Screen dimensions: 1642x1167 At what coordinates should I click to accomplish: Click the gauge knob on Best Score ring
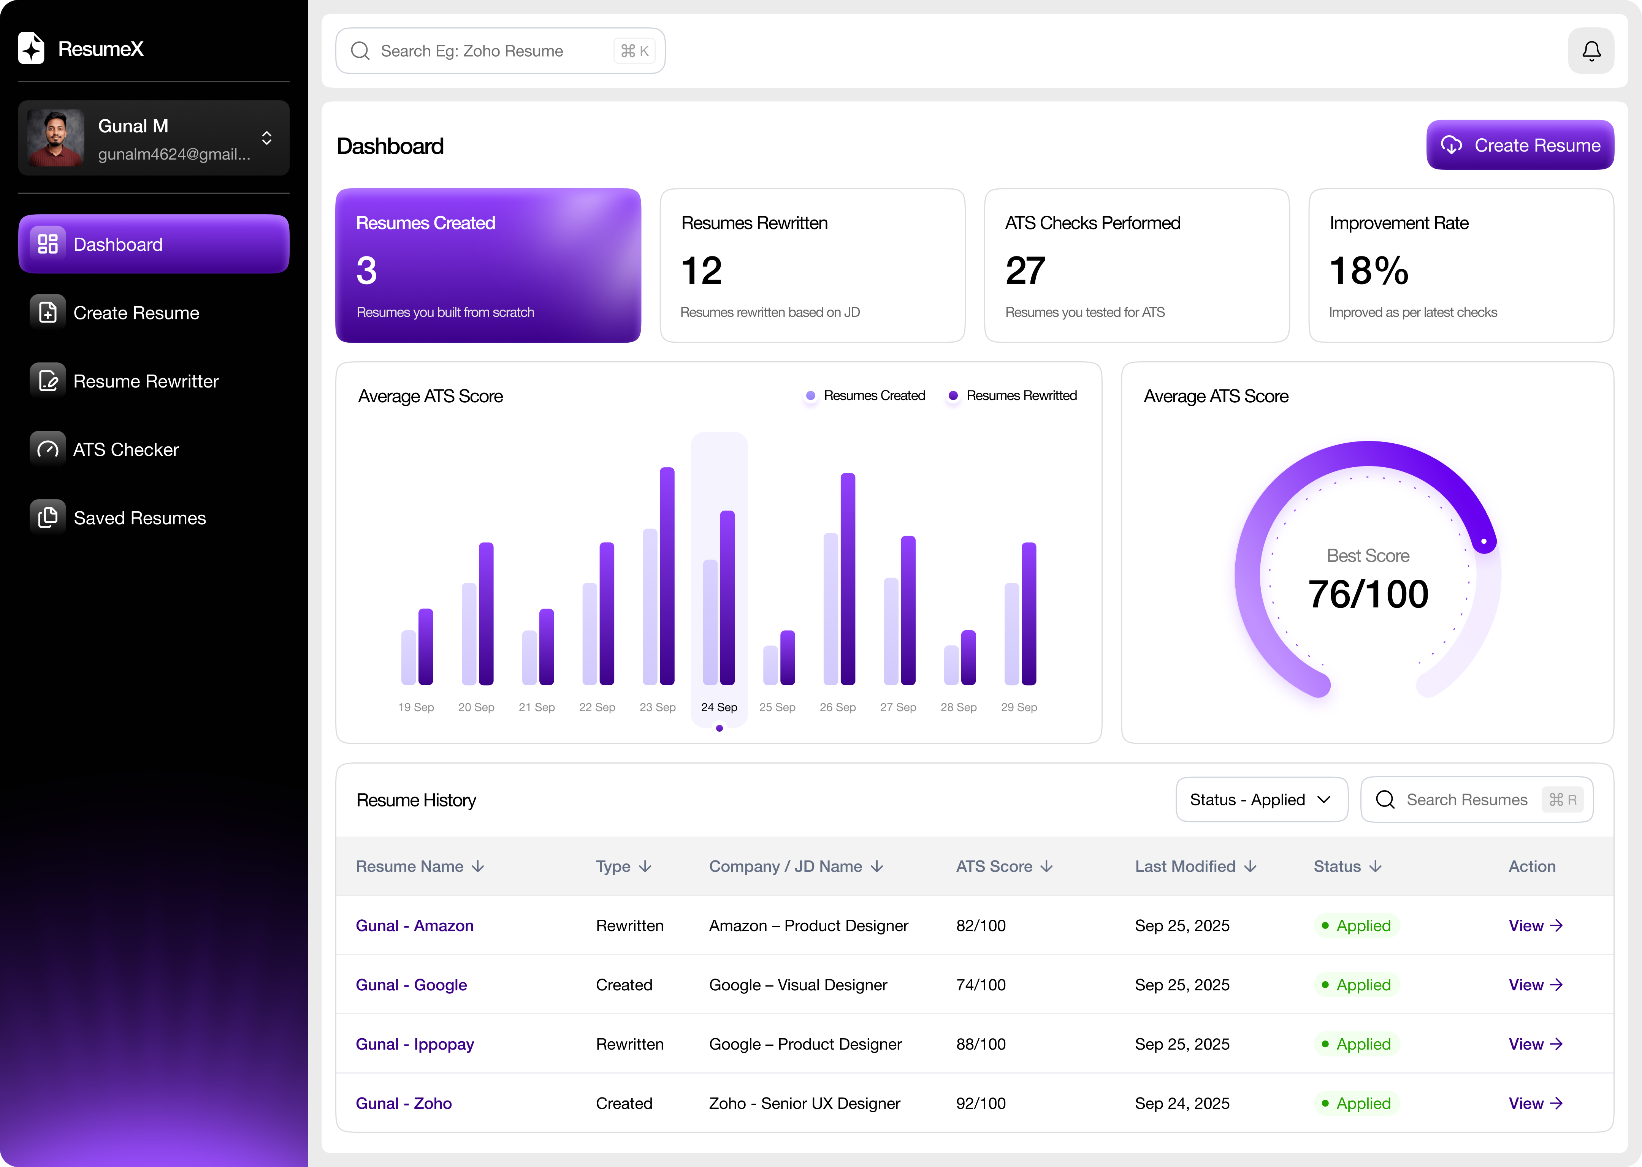point(1484,541)
